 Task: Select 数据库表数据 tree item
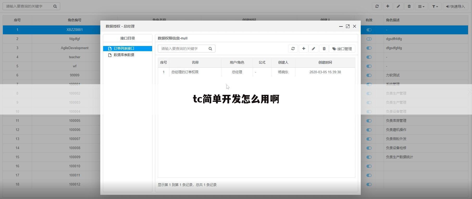tap(124, 55)
